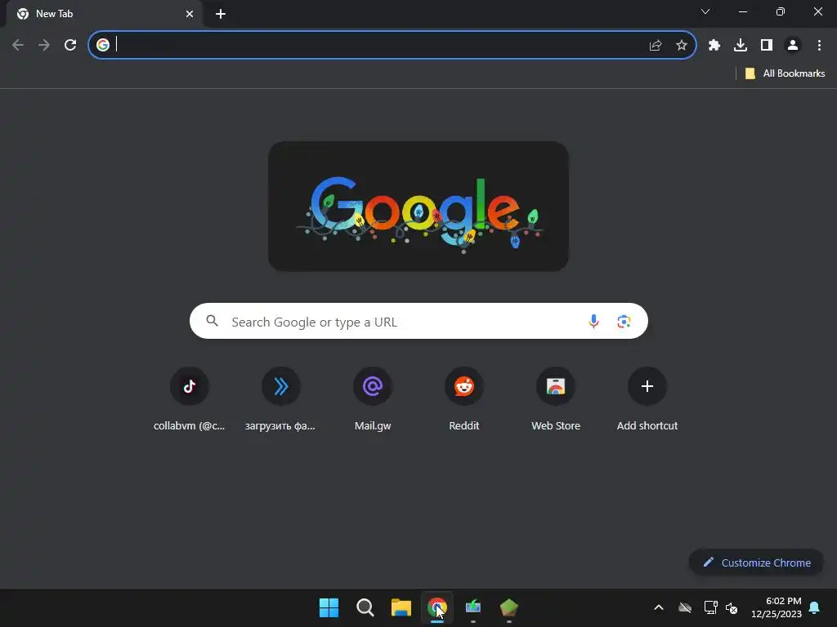Click the Google icon in the address bar
The image size is (837, 627).
tap(103, 45)
